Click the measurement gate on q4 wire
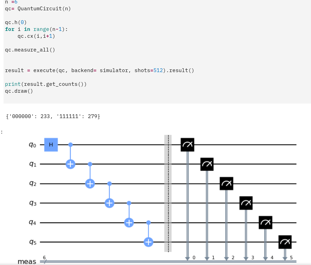Image resolution: width=311 pixels, height=265 pixels. point(265,222)
